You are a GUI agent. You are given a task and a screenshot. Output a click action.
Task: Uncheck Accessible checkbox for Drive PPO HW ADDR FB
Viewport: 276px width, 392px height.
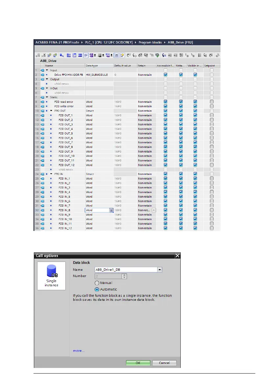(165, 75)
